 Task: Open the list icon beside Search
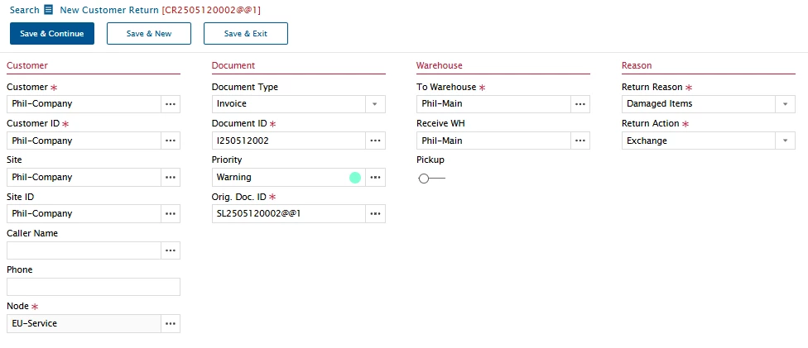(x=48, y=10)
